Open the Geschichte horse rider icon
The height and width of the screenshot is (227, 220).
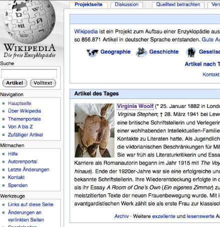(x=141, y=52)
